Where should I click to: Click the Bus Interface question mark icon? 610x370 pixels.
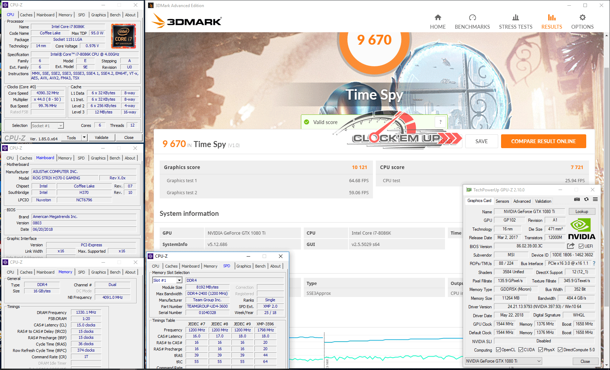pyautogui.click(x=594, y=263)
